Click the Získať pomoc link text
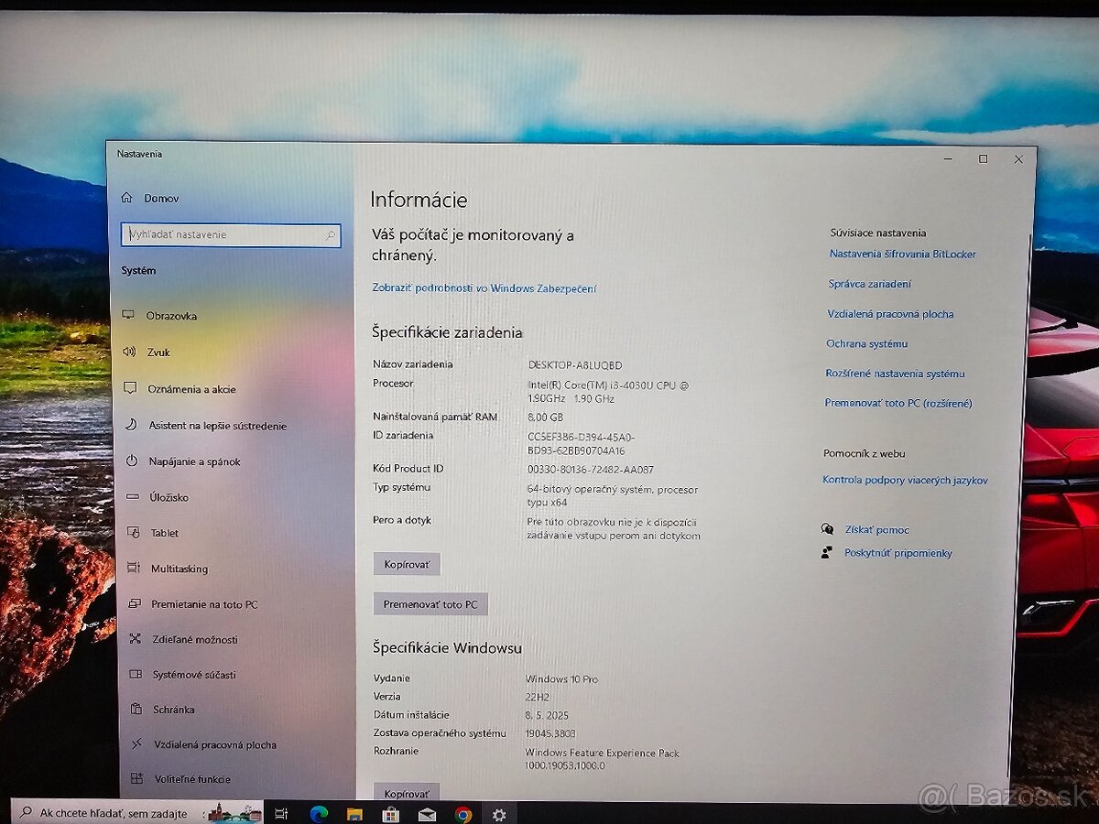This screenshot has height=824, width=1099. (x=877, y=530)
